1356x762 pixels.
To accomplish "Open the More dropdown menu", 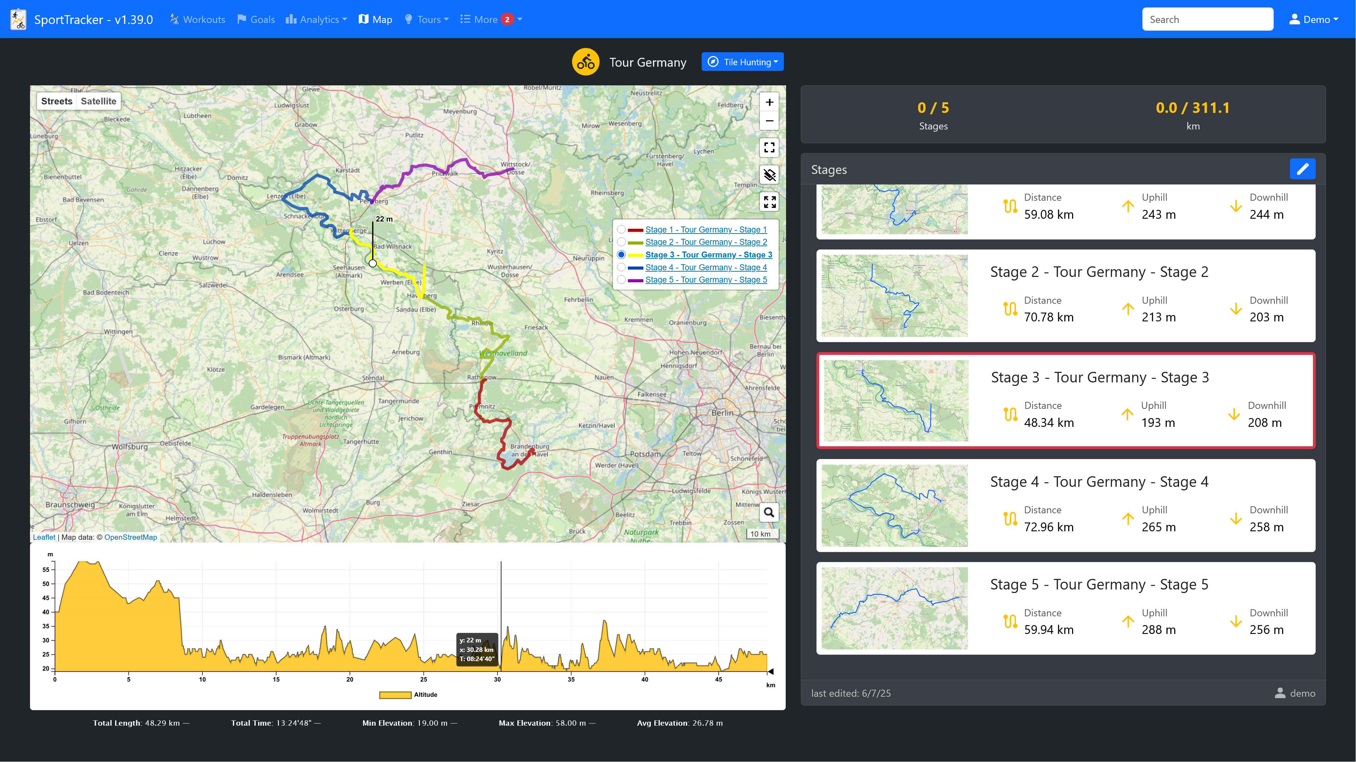I will pos(491,19).
